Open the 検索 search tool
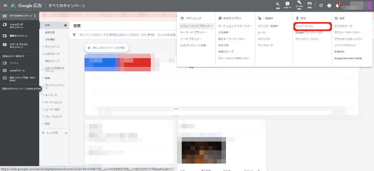The height and width of the screenshot is (171, 374). (x=278, y=6)
